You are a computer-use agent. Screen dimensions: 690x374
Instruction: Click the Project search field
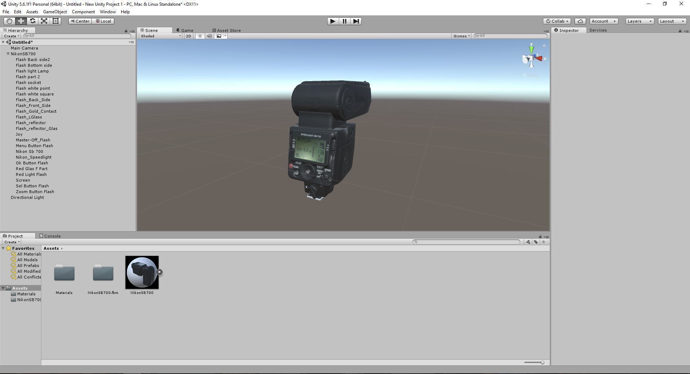click(466, 242)
